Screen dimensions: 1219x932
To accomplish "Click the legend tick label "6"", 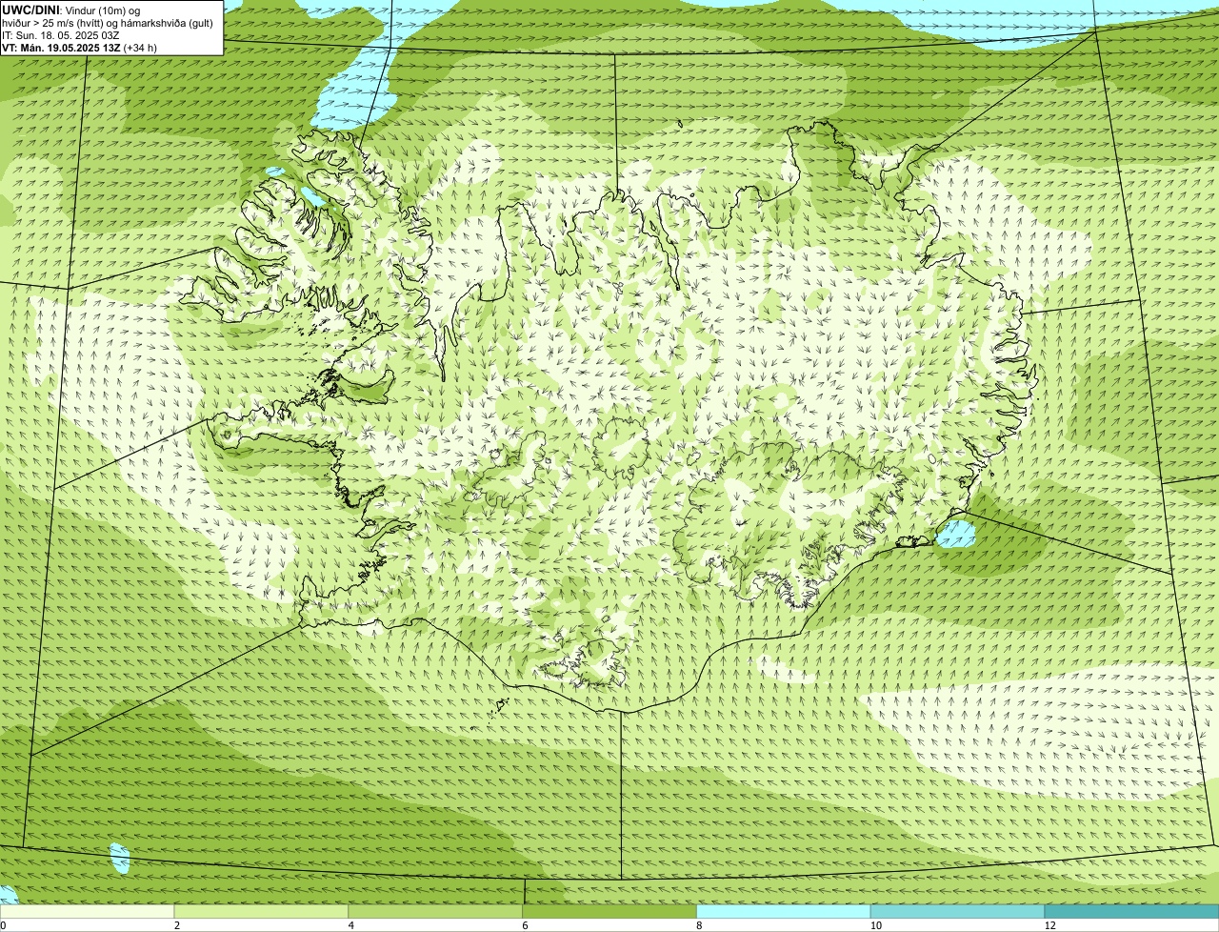I will coord(525,925).
